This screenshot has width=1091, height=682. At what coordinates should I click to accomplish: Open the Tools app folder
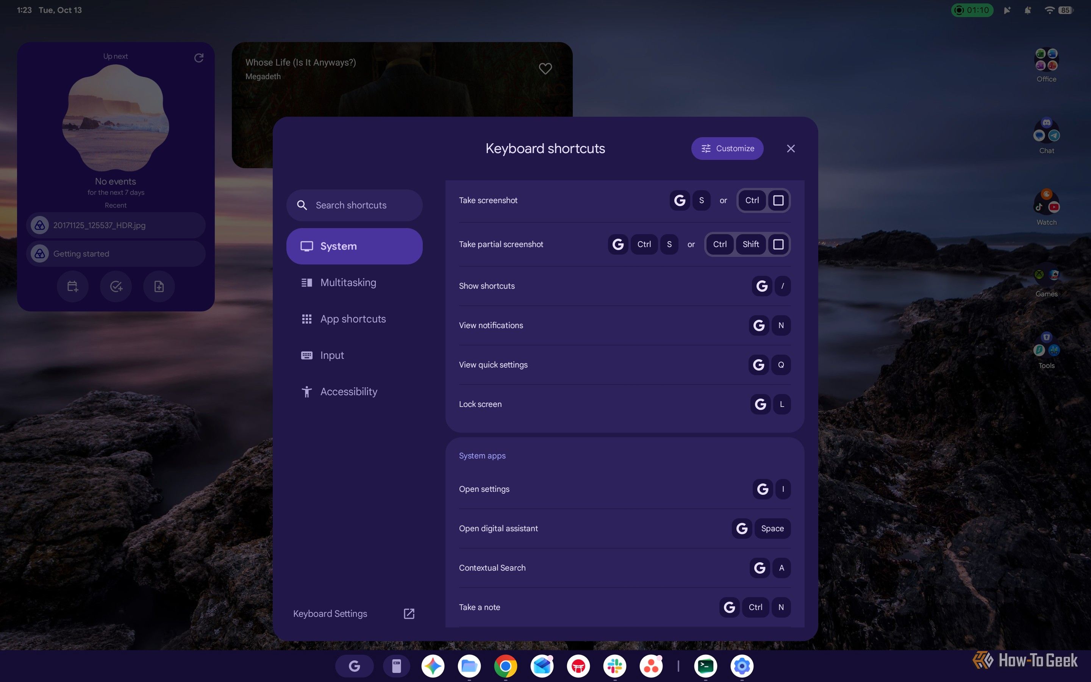point(1046,351)
